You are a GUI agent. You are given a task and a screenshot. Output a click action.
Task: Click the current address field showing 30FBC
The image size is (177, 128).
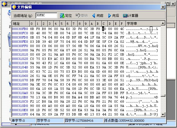tap(46, 15)
